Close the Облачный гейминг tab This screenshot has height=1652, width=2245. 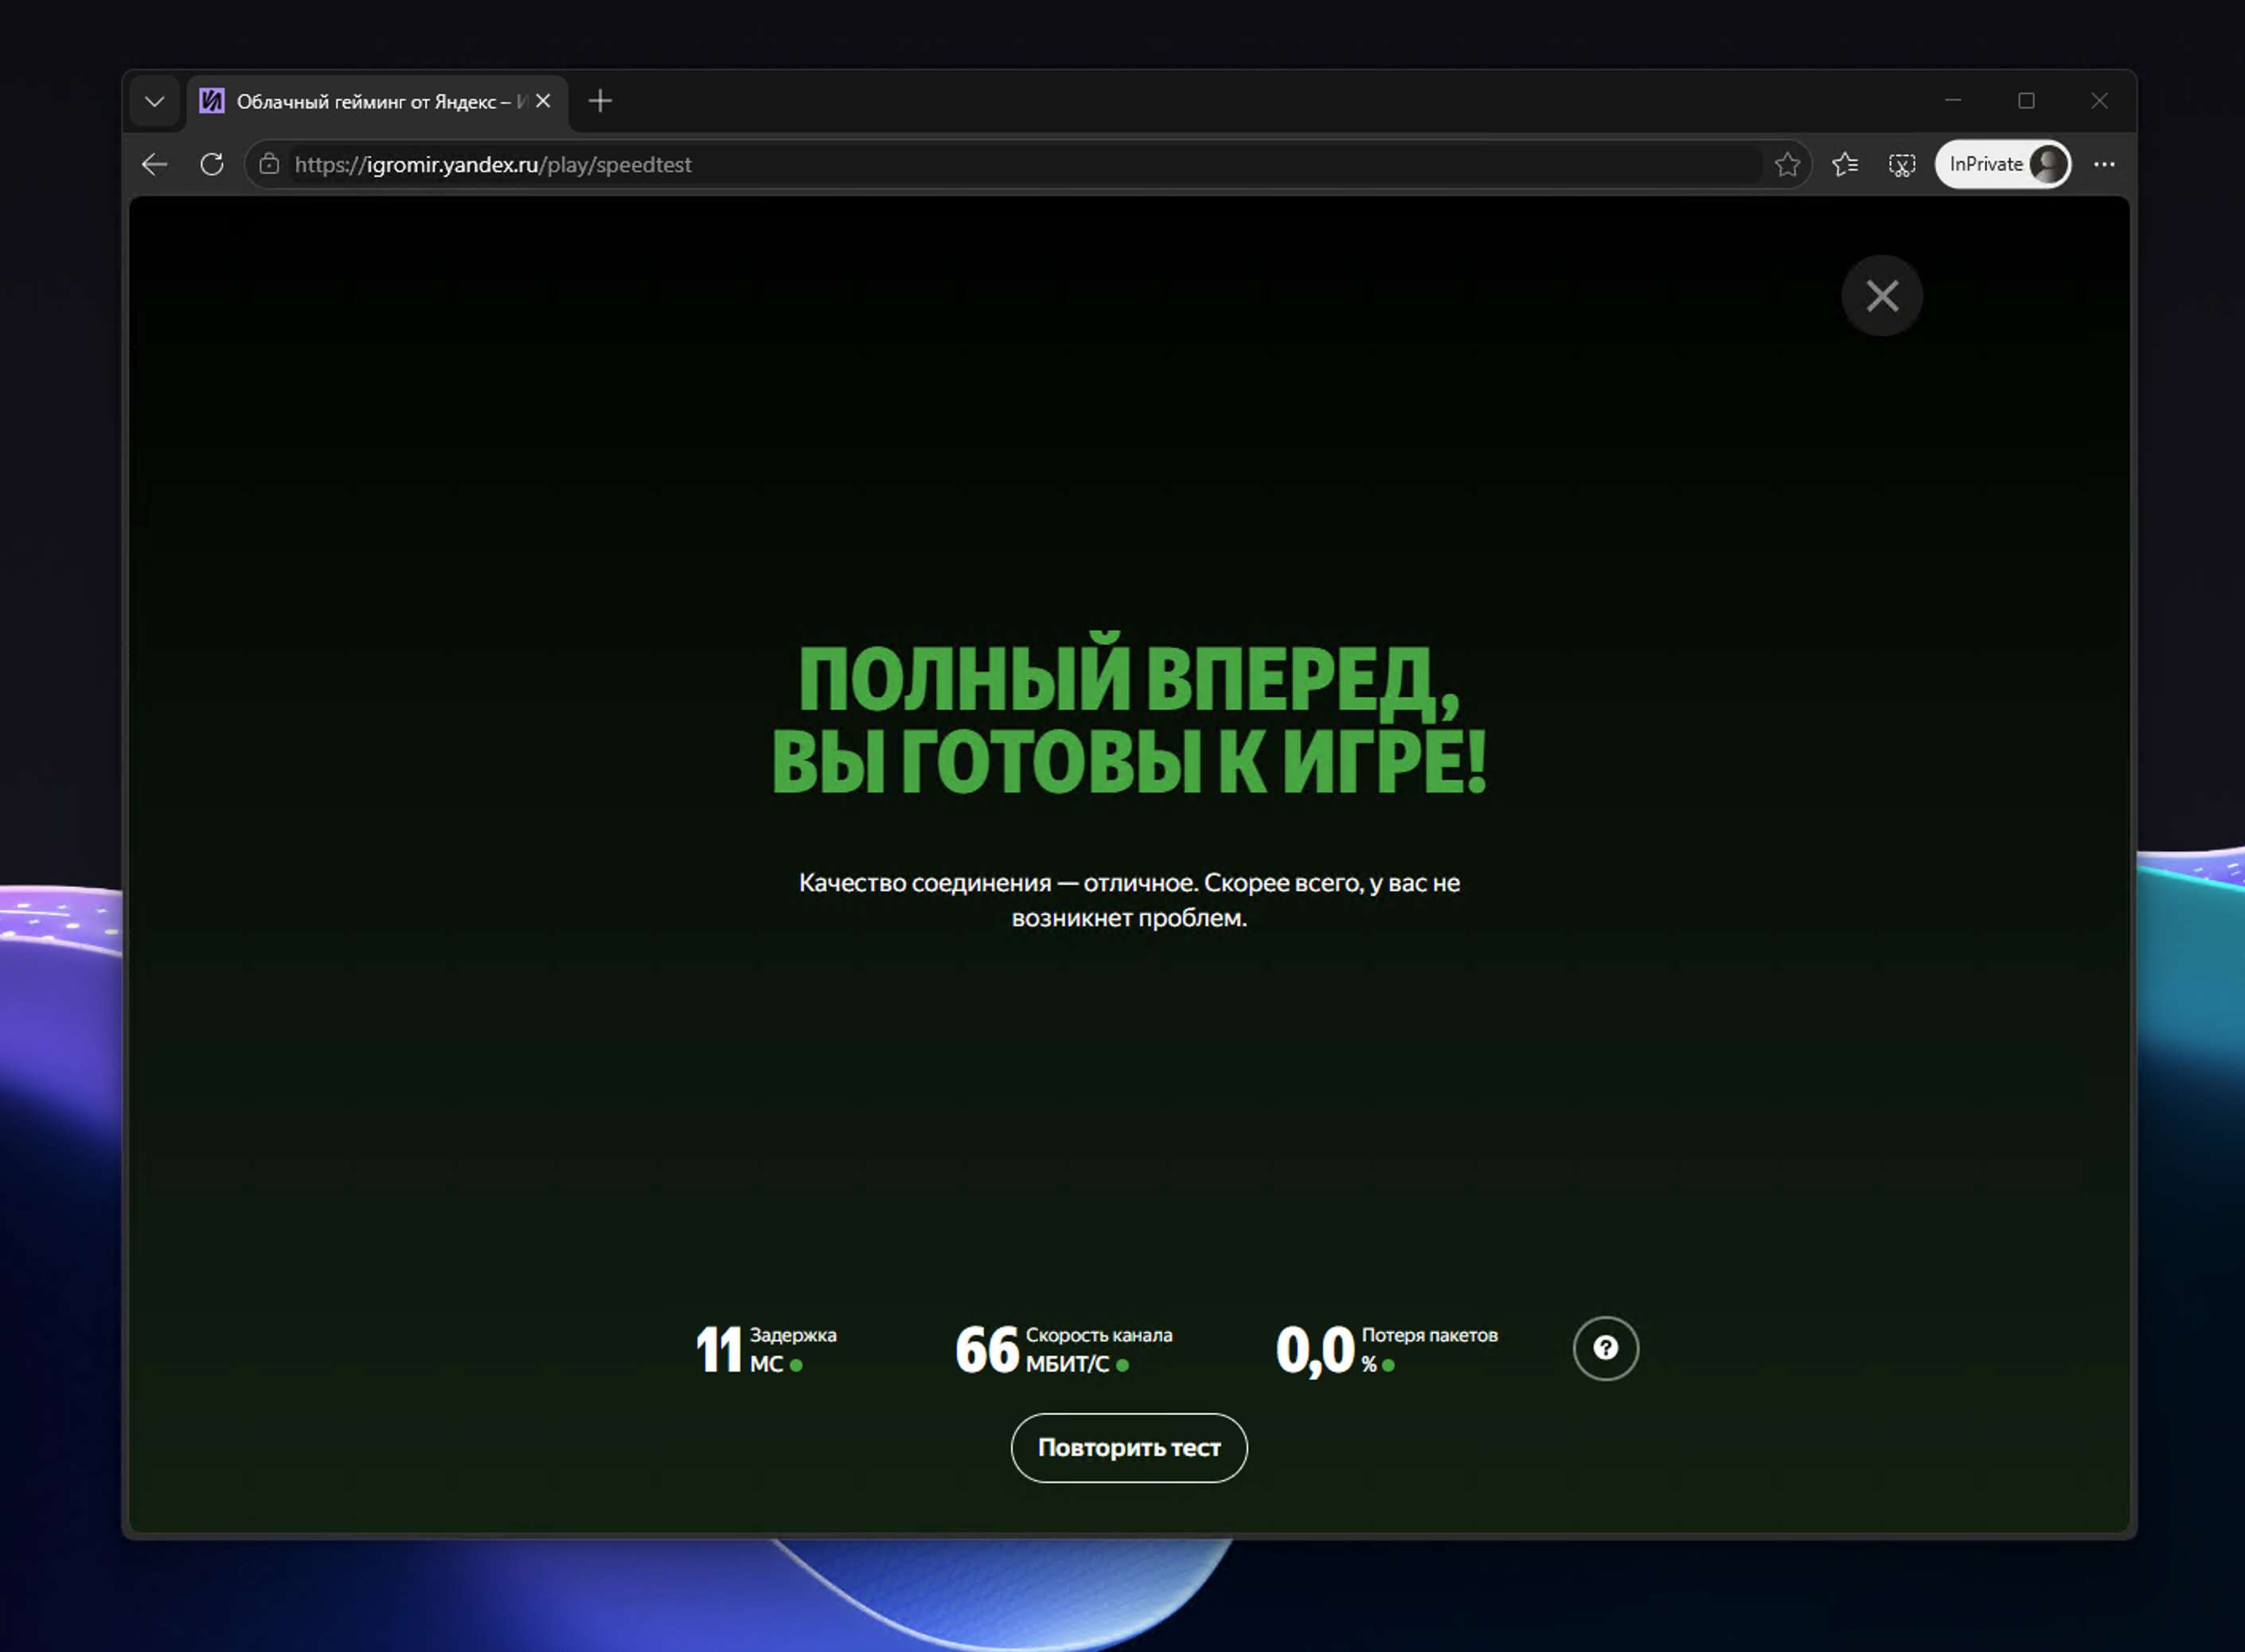[x=543, y=101]
